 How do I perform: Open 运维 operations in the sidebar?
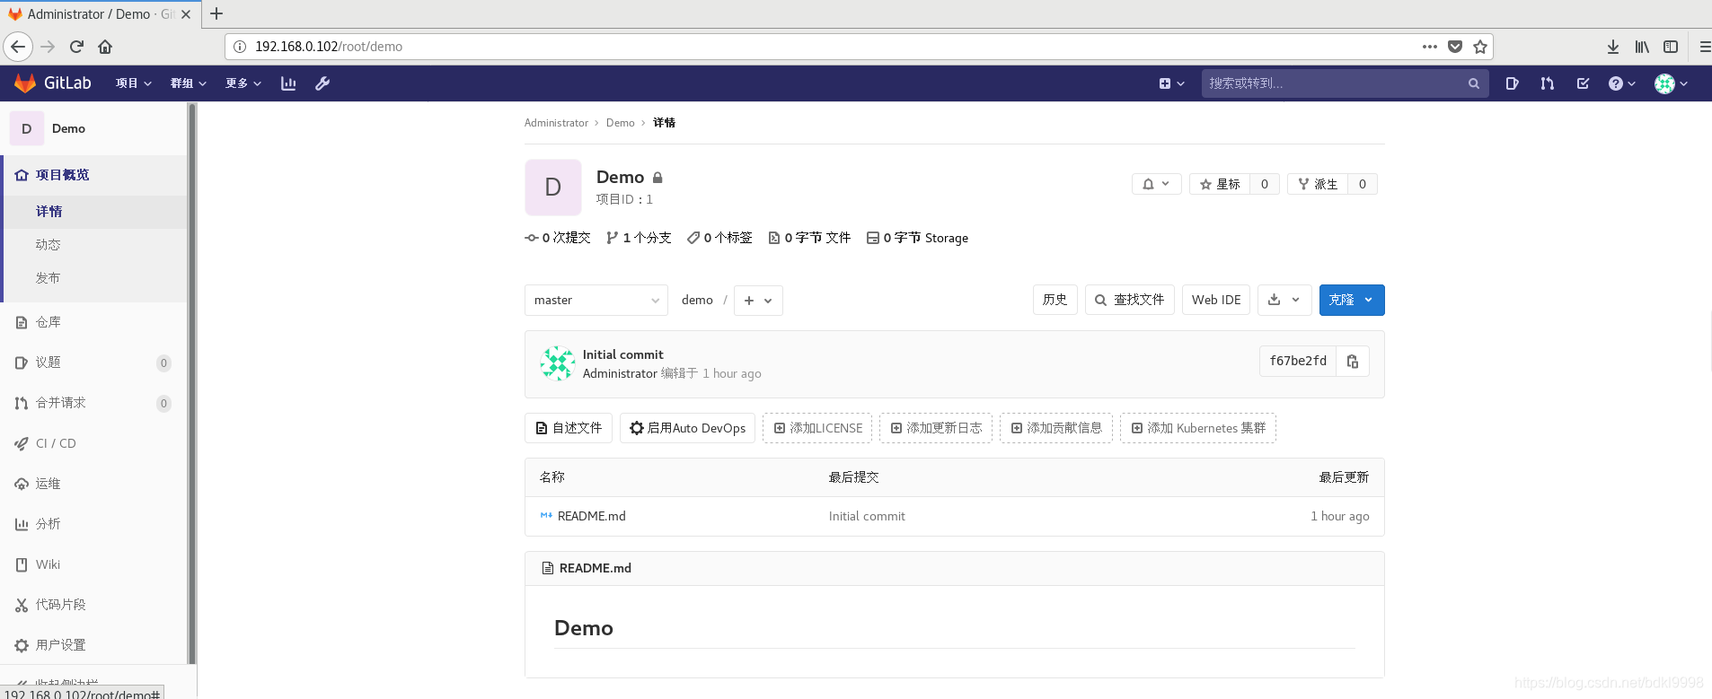pyautogui.click(x=93, y=484)
